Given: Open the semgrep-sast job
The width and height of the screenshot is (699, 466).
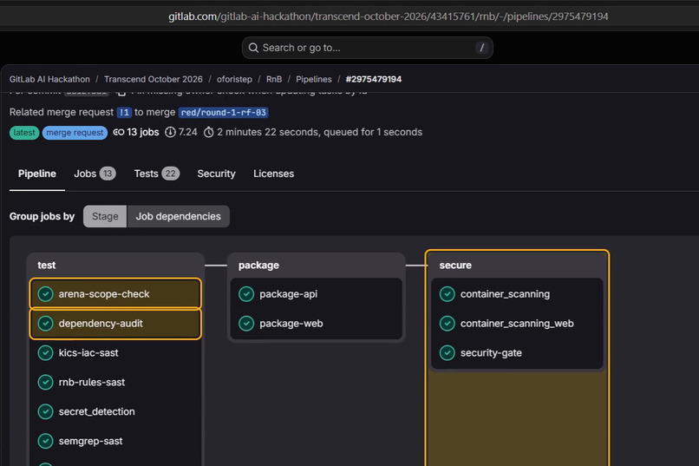Looking at the screenshot, I should coord(115,441).
